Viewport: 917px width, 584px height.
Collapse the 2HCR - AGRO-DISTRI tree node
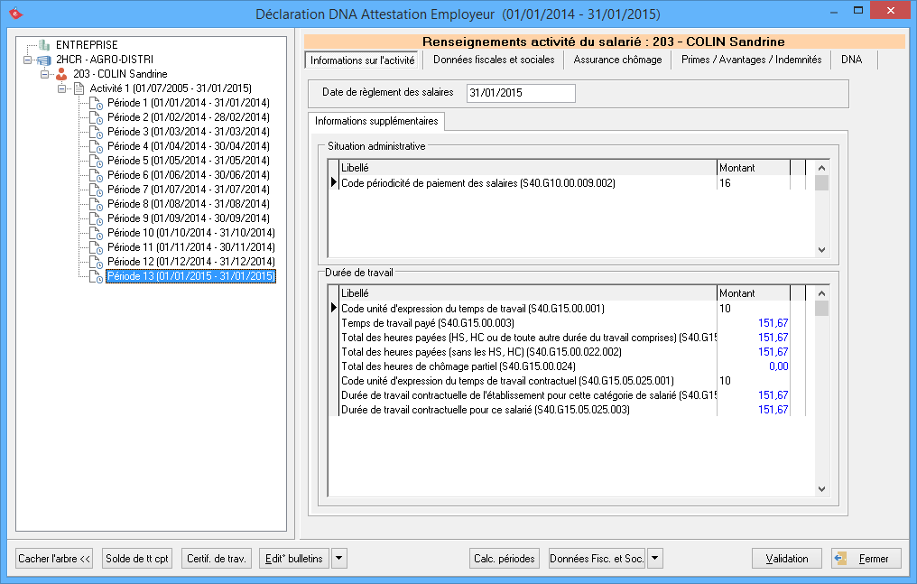[x=27, y=60]
